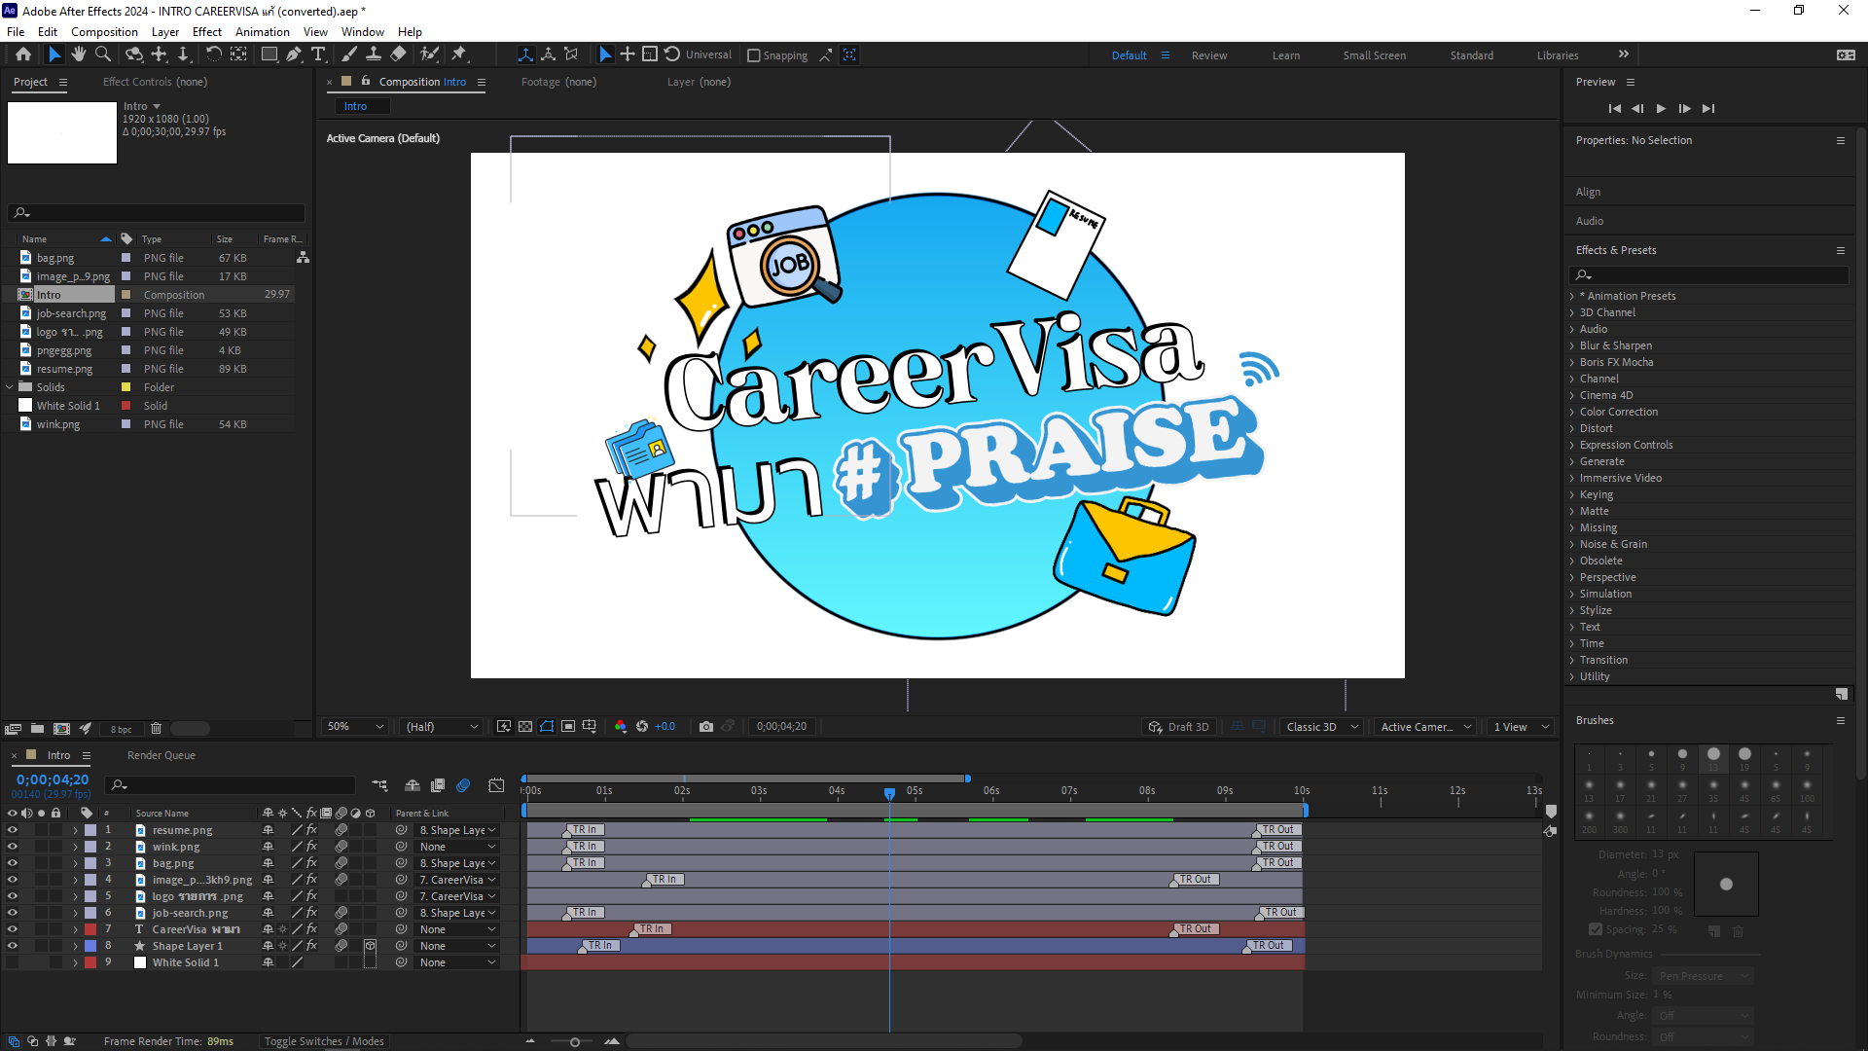1868x1051 pixels.
Task: Switch to the Learn workspace
Action: [x=1286, y=55]
